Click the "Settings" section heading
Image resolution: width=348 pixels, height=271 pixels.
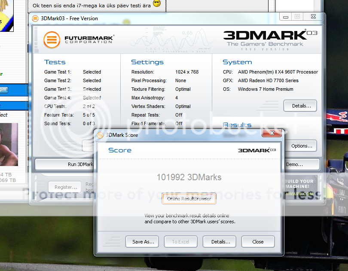pos(147,62)
